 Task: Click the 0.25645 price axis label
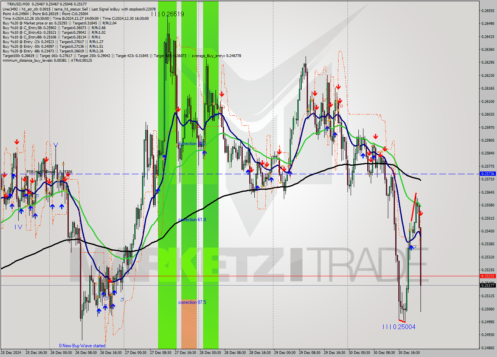488,192
